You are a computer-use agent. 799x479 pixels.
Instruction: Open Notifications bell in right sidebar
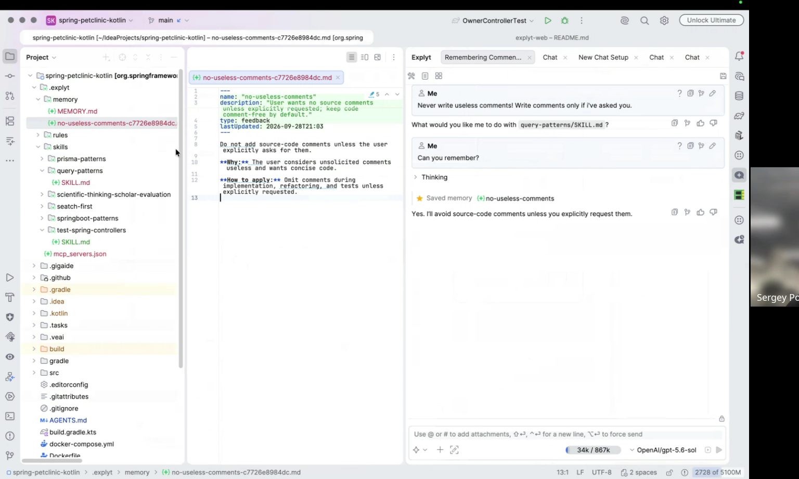tap(739, 56)
